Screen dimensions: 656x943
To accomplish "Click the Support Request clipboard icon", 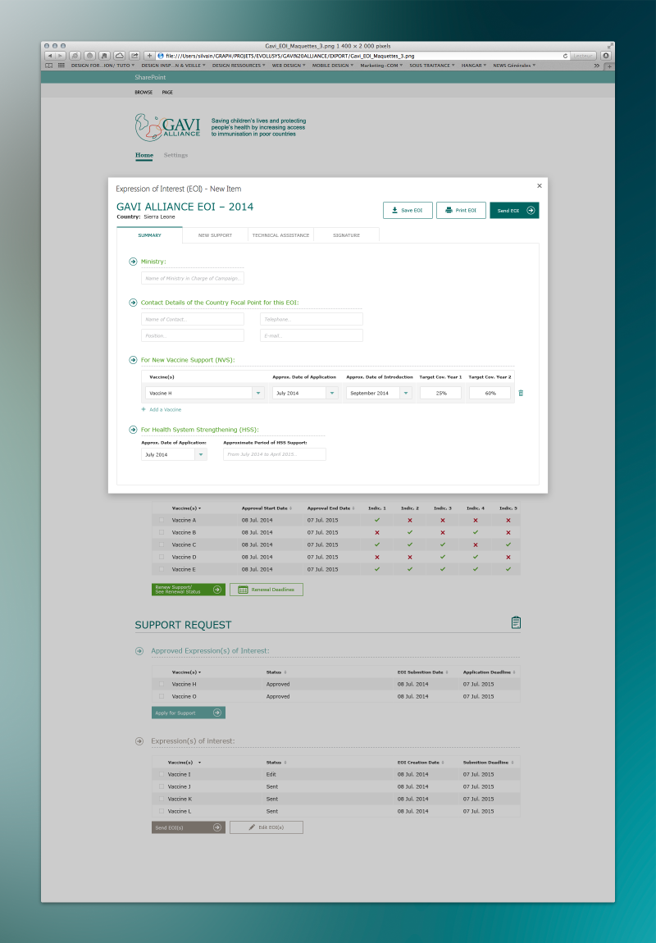I will (515, 623).
